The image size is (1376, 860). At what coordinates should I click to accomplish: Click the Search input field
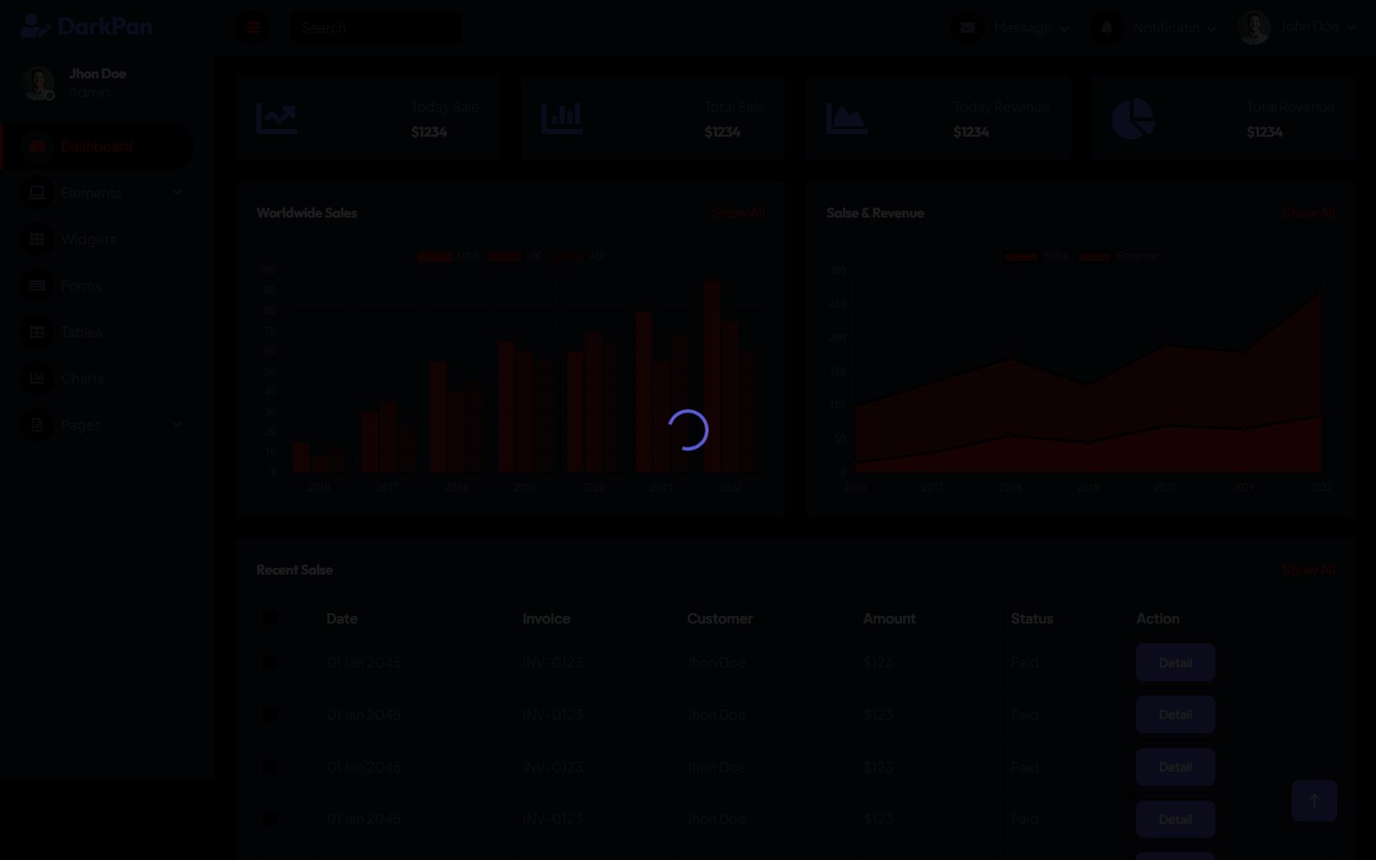376,28
